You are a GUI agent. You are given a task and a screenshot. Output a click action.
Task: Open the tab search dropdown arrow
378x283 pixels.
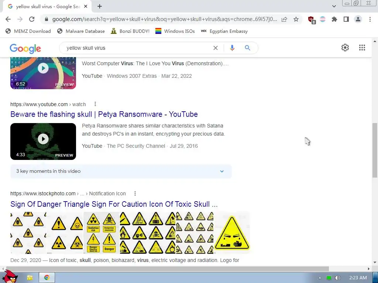[334, 6]
